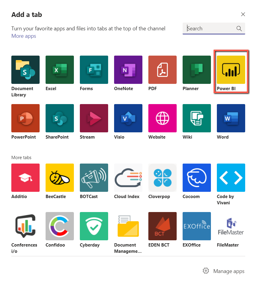This screenshot has height=284, width=255.
Task: Click the search magnifier icon
Action: coord(239,29)
